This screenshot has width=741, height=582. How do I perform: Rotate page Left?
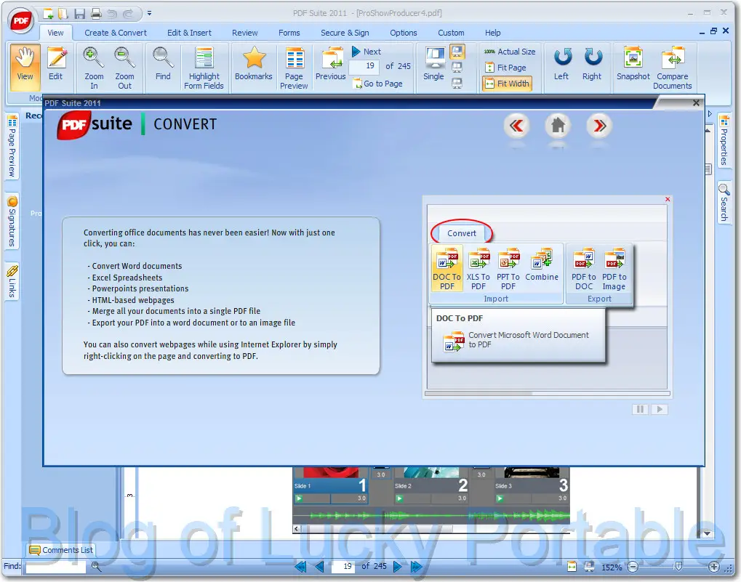click(561, 65)
